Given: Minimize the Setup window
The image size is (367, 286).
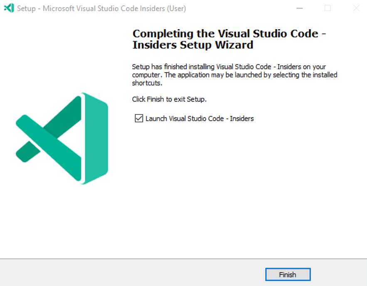Looking at the screenshot, I should (x=300, y=8).
